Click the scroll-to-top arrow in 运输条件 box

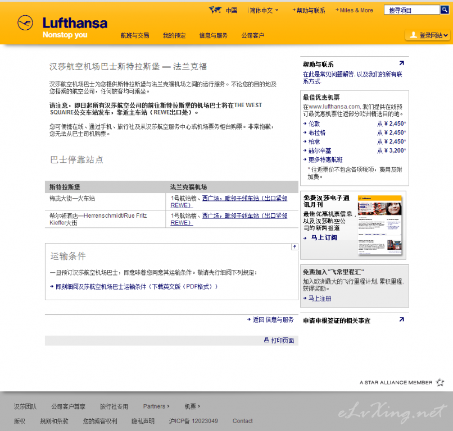[x=295, y=247]
